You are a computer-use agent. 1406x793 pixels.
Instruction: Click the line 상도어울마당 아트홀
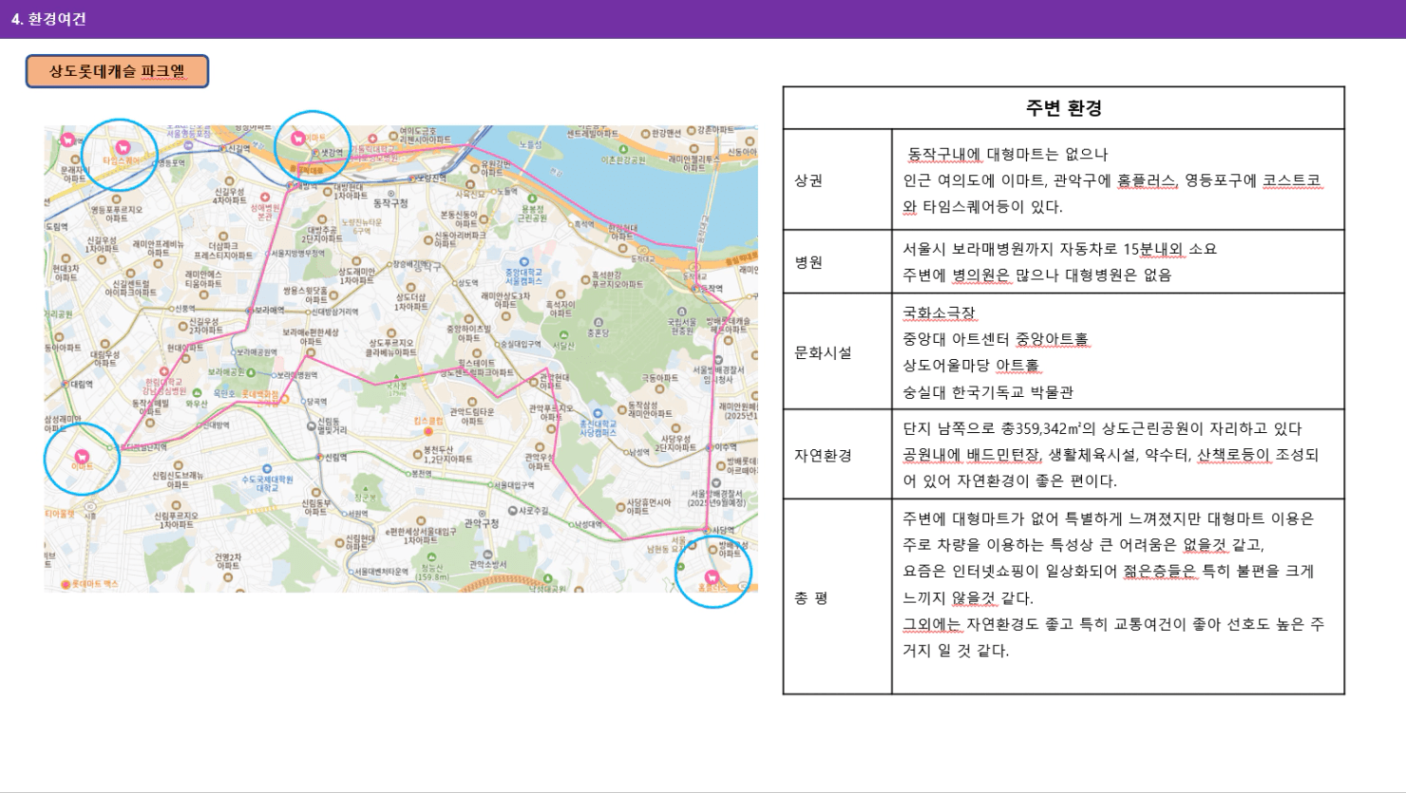click(971, 366)
